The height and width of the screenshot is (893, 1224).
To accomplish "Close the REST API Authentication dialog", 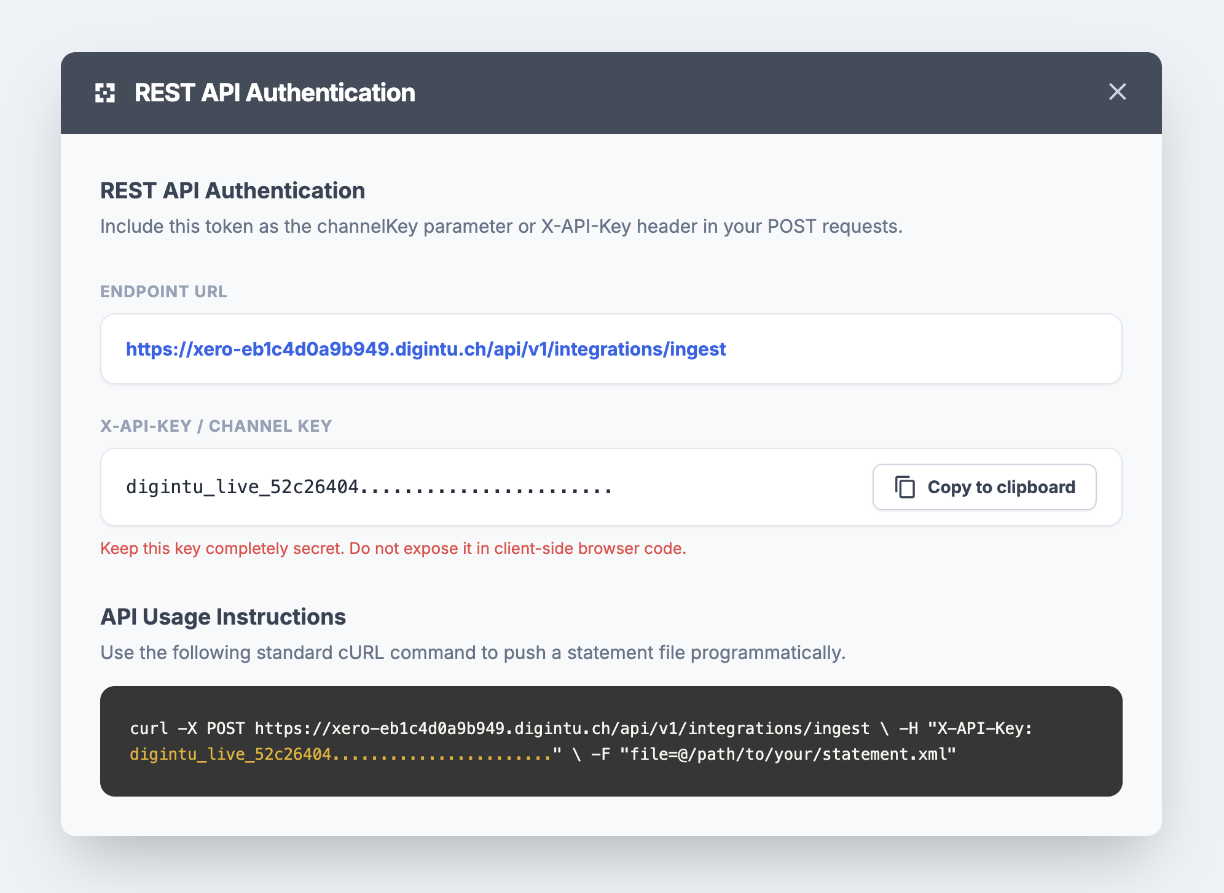I will tap(1117, 92).
